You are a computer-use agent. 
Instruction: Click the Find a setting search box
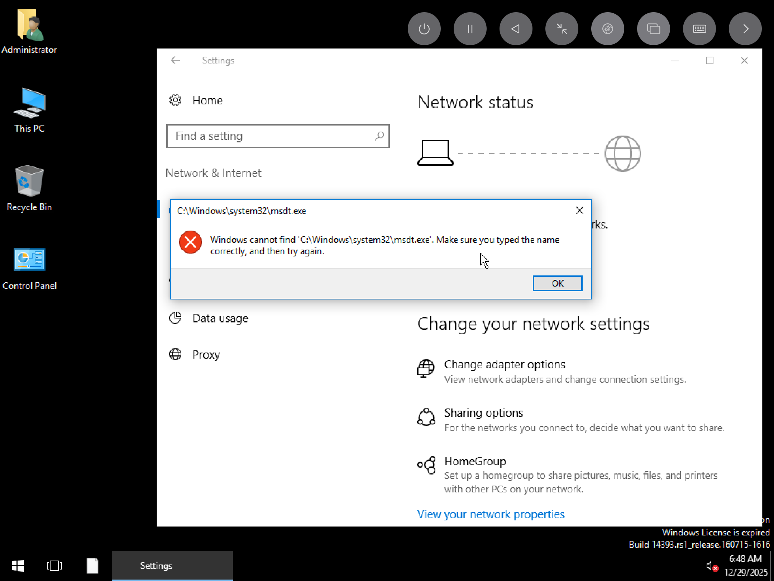[272, 136]
